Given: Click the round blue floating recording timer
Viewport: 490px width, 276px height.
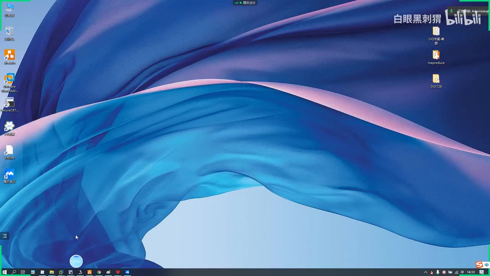Looking at the screenshot, I should click(76, 261).
